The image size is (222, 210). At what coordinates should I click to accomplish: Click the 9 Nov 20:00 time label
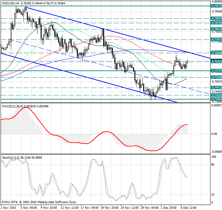[49, 208]
